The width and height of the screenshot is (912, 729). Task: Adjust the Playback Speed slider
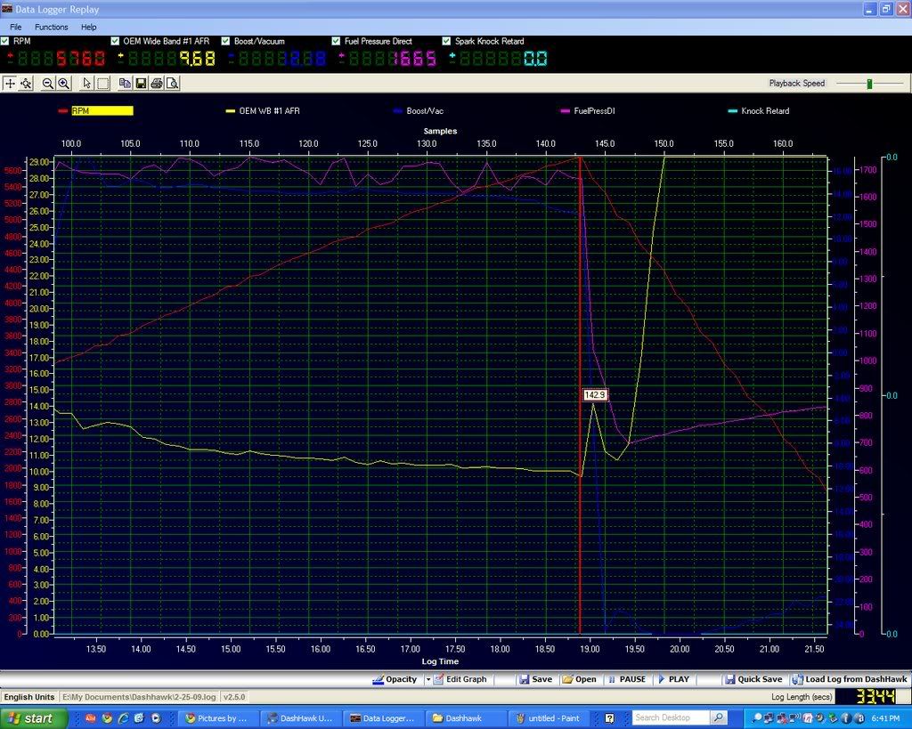tap(869, 83)
